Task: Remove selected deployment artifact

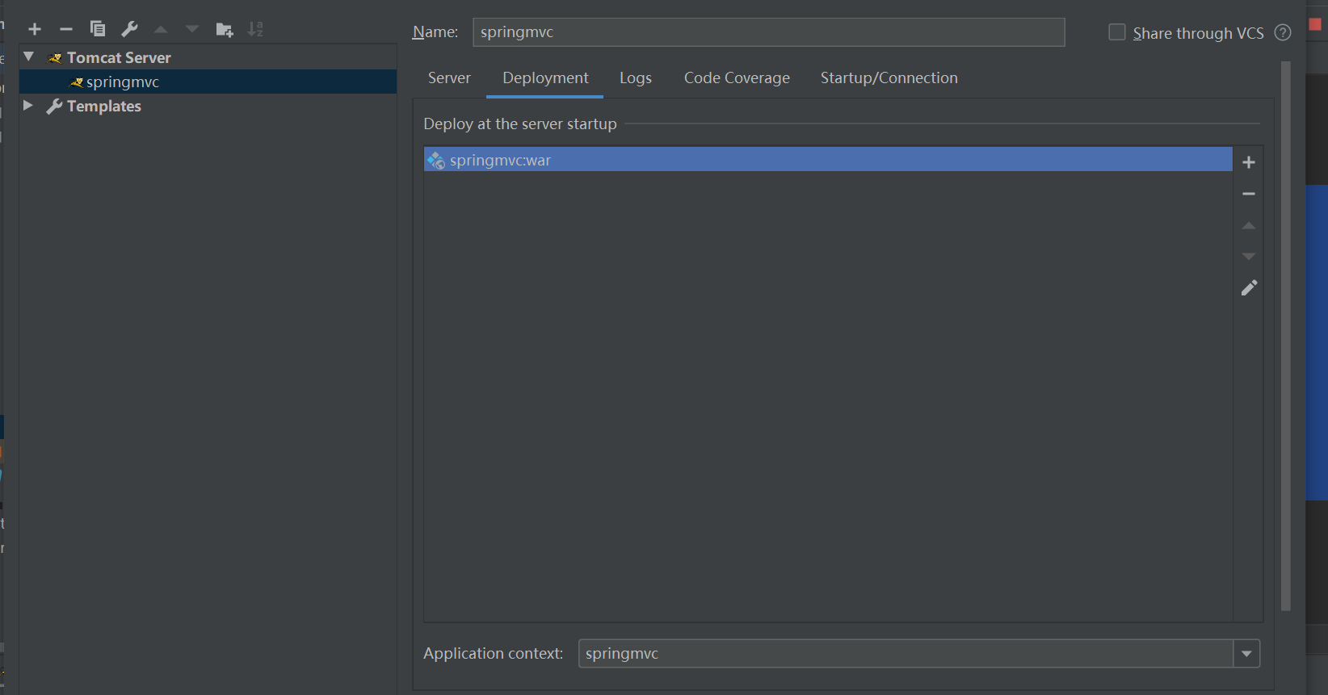Action: 1249,194
